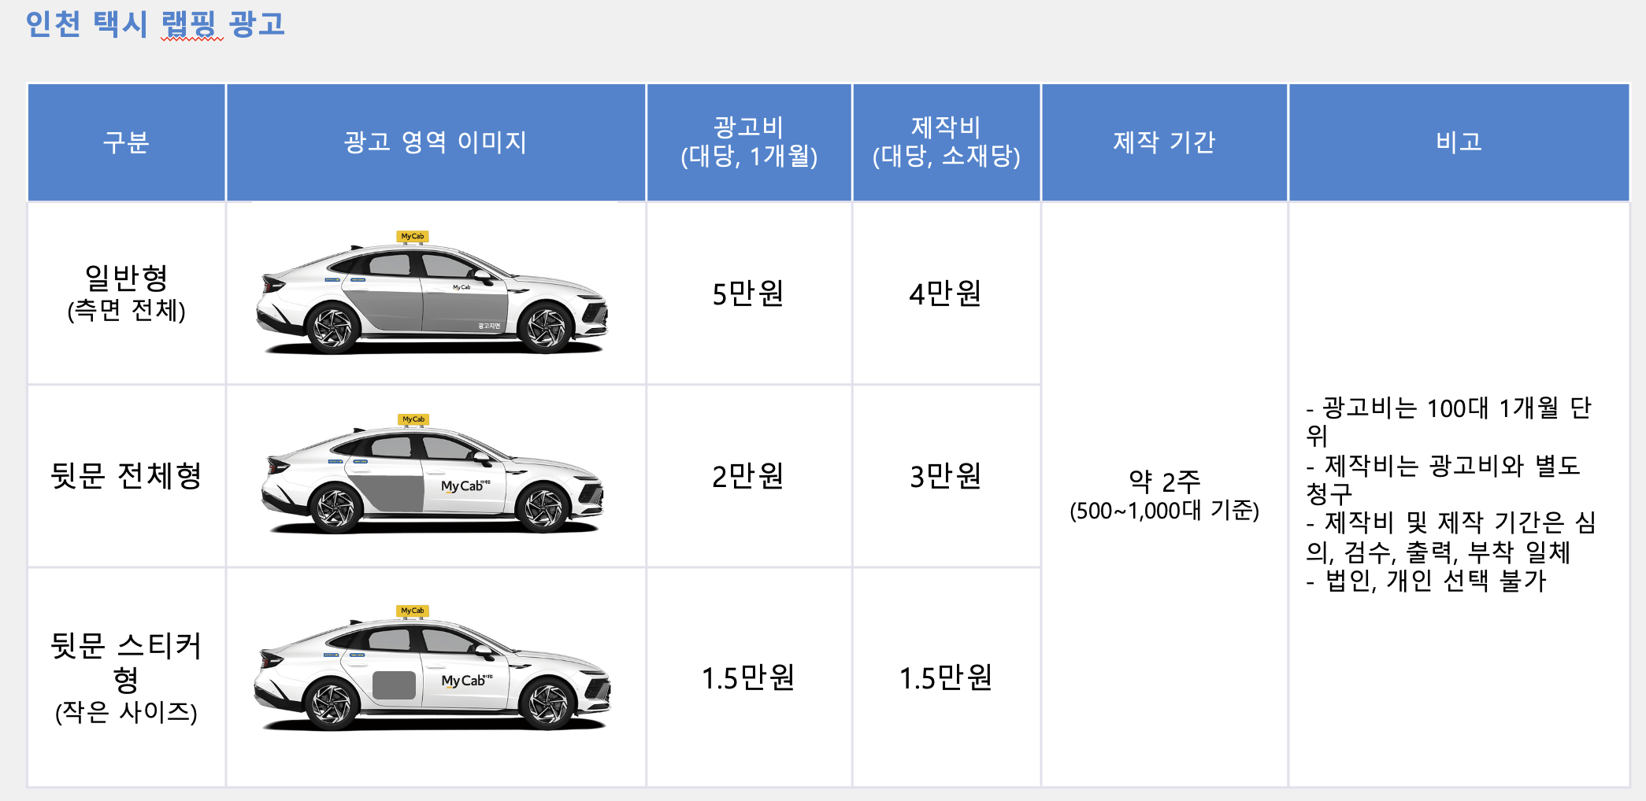
Task: Select the 제작 기간 header cell
Action: click(1164, 142)
